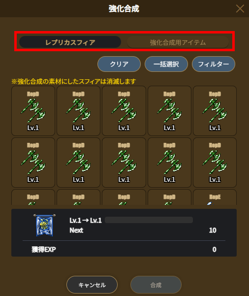Select first RepD axe sphere in top row
The height and width of the screenshot is (296, 249).
pos(33,111)
